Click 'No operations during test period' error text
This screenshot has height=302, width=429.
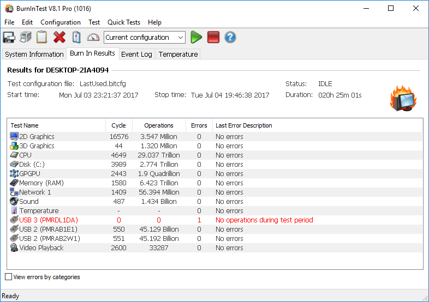(264, 220)
